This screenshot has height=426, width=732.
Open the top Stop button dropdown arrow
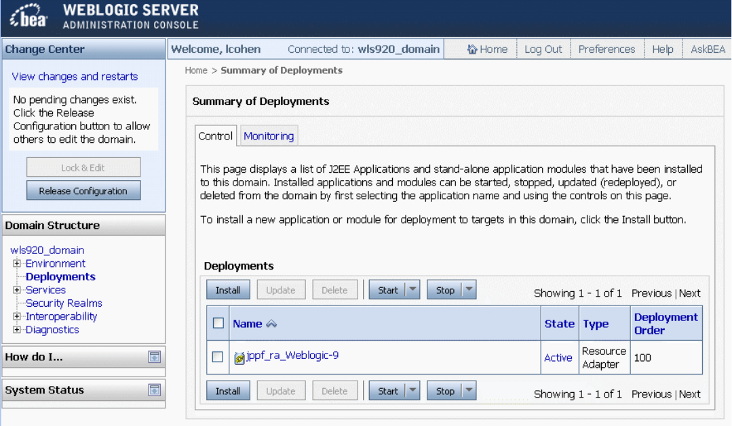(x=469, y=289)
